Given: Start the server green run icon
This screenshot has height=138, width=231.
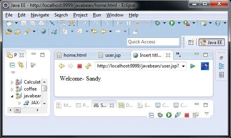Looking at the screenshot, I should [x=169, y=115].
